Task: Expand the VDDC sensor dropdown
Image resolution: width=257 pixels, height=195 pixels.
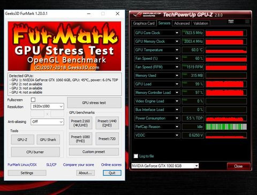Action: pyautogui.click(x=177, y=135)
